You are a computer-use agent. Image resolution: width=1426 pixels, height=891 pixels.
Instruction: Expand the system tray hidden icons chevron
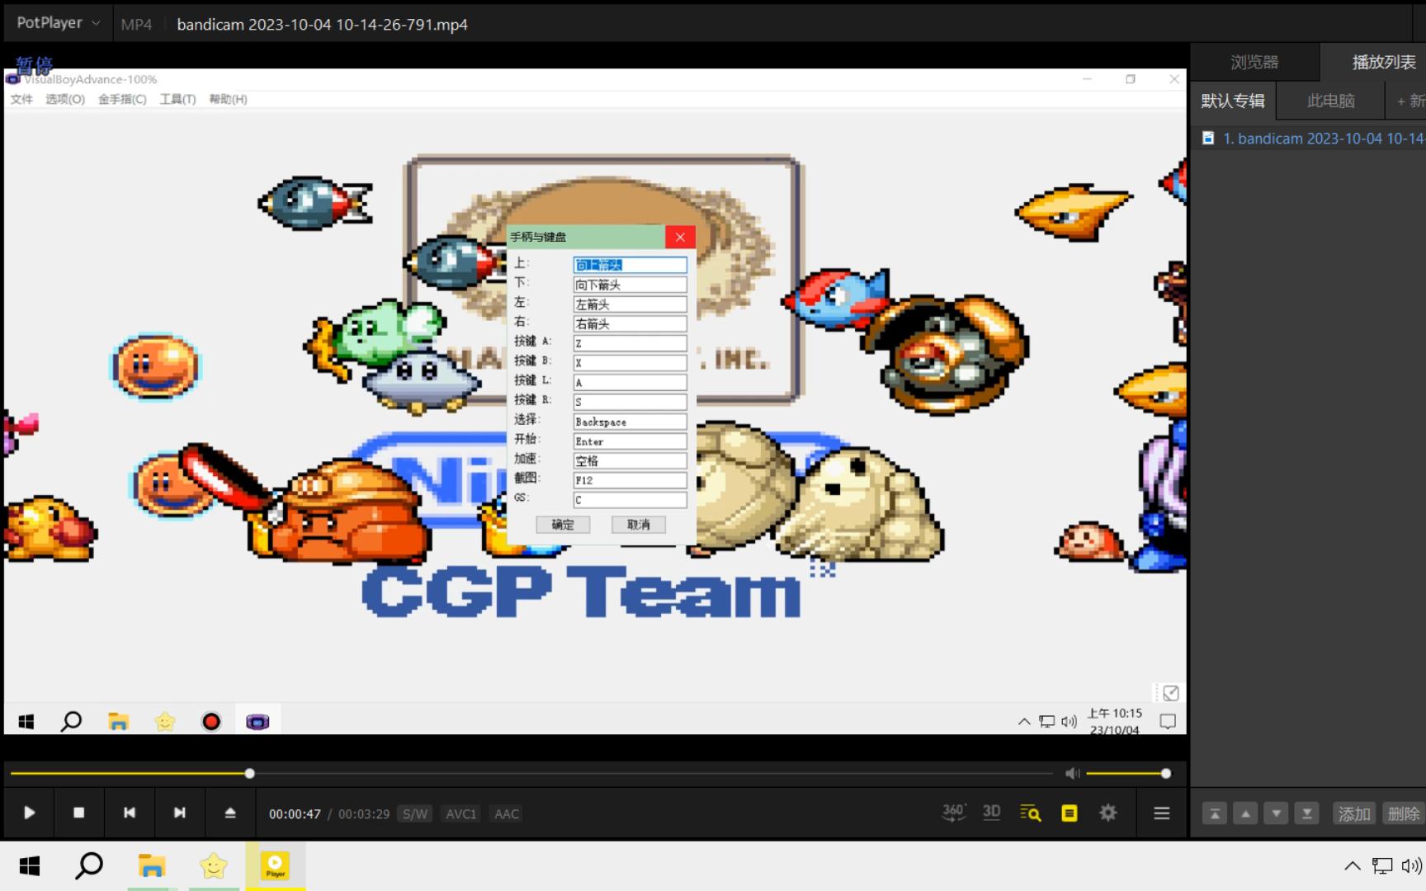pos(1352,865)
